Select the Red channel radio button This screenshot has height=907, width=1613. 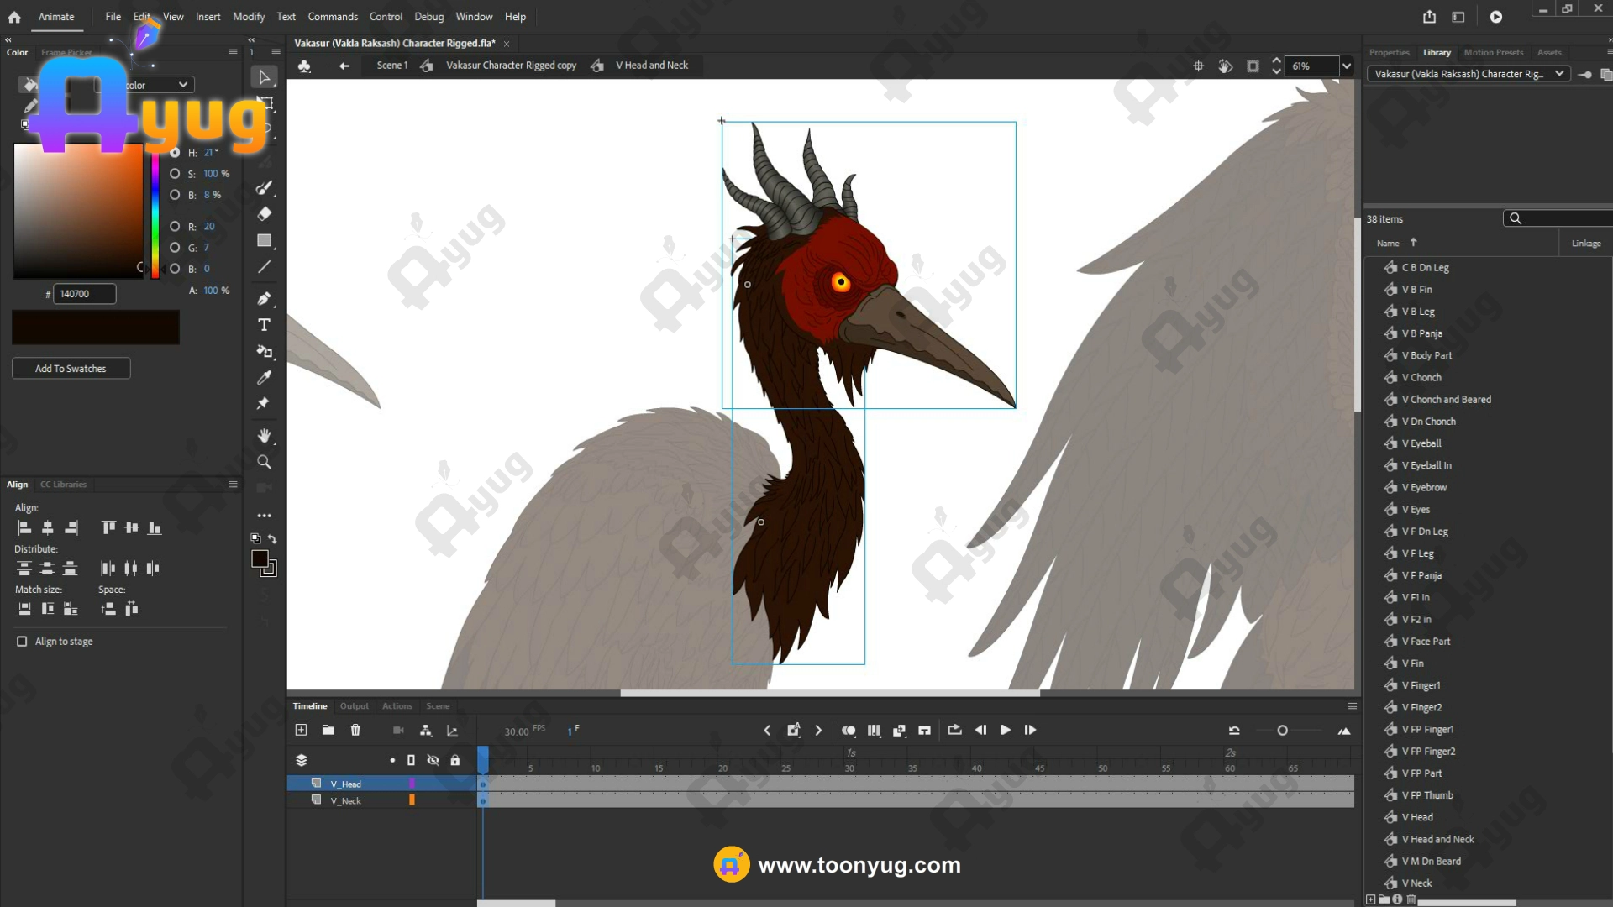pos(175,227)
